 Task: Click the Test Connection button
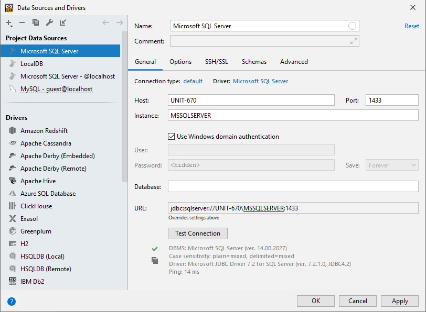click(x=197, y=233)
